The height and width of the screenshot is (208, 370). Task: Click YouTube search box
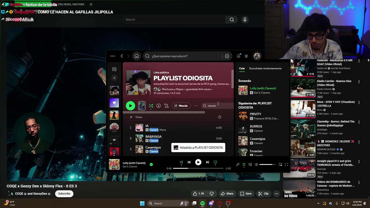pos(174,20)
